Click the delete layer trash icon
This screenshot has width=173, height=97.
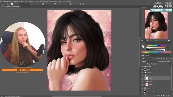(169, 96)
